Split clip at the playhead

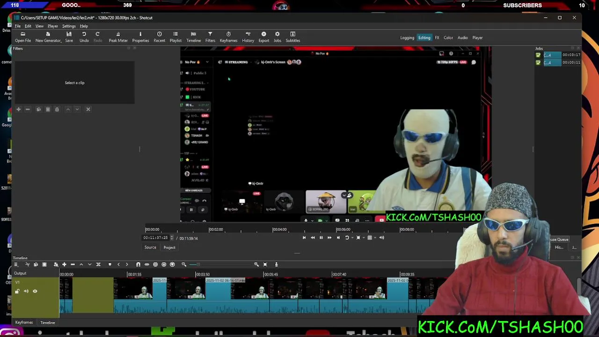[x=98, y=265]
